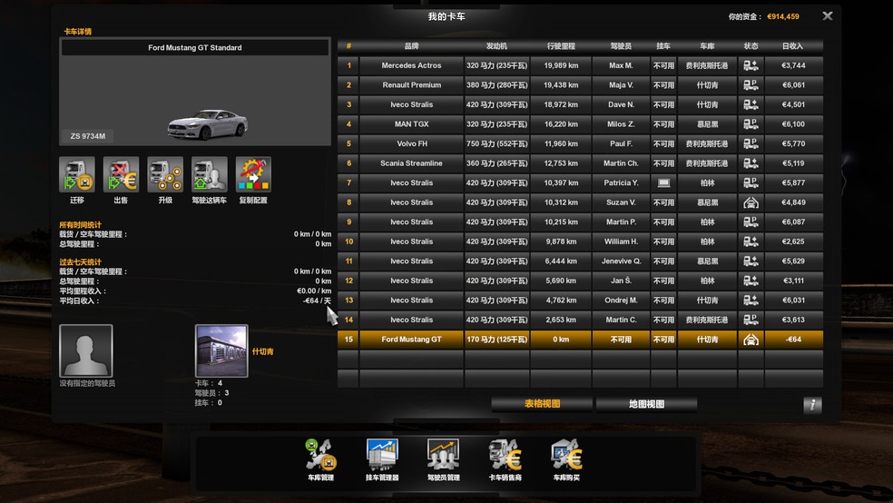Click driver name Max M.
This screenshot has height=503, width=893.
(621, 65)
